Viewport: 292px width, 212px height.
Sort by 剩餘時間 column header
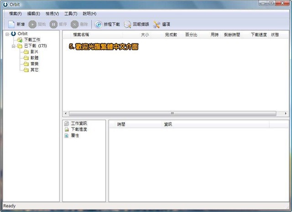[232, 35]
